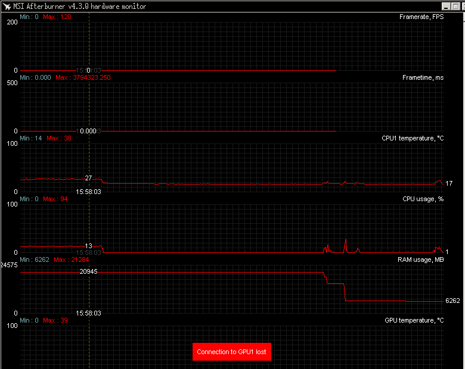The height and width of the screenshot is (369, 465).
Task: Click the 15:58:03 timestamp under CPU1 temperature graph
Action: [x=88, y=192]
